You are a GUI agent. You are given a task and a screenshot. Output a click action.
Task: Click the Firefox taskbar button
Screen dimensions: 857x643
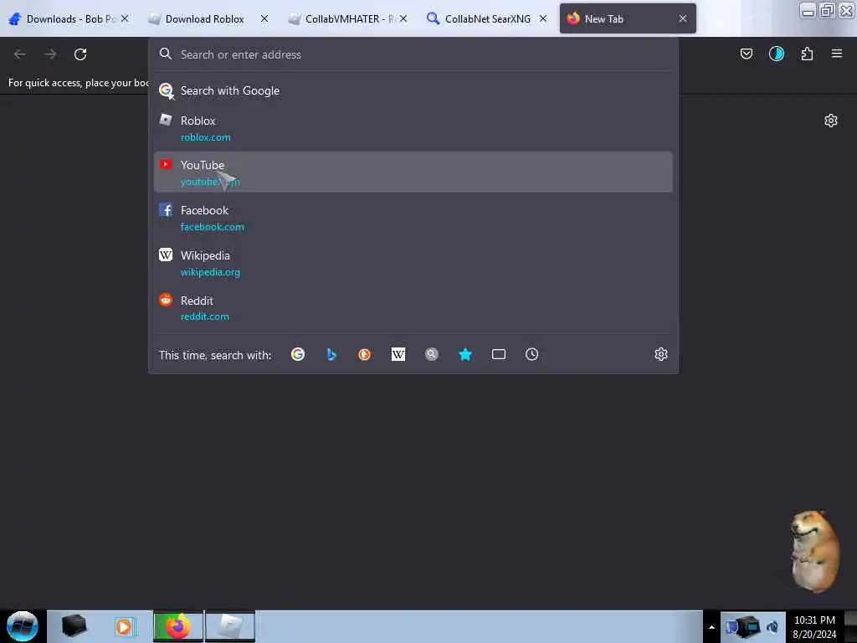[x=178, y=626]
